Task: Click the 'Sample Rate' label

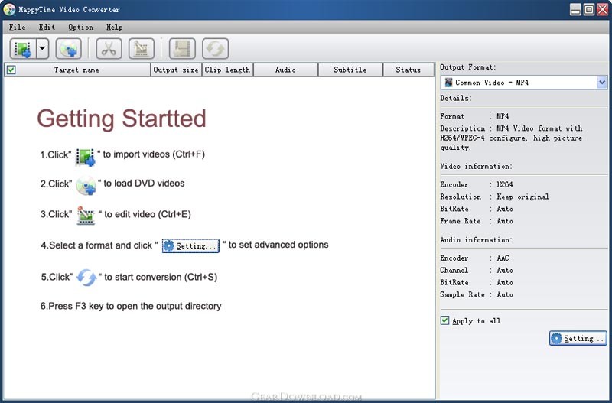Action: coord(462,294)
